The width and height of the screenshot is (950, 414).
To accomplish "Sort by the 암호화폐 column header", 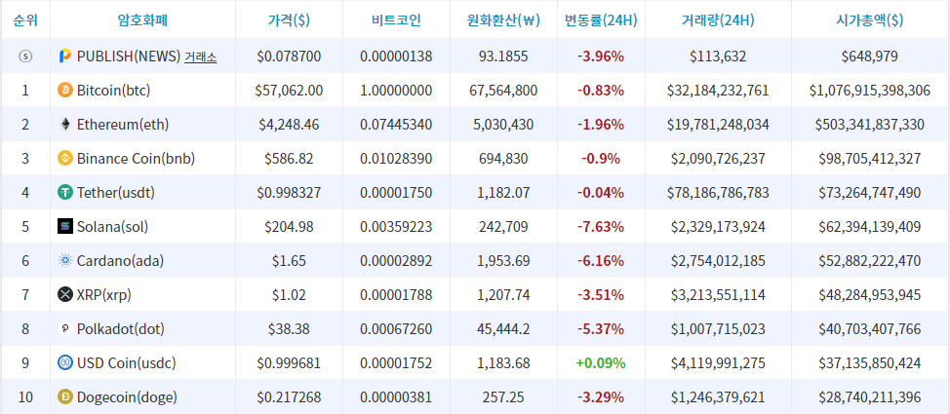I will click(142, 20).
